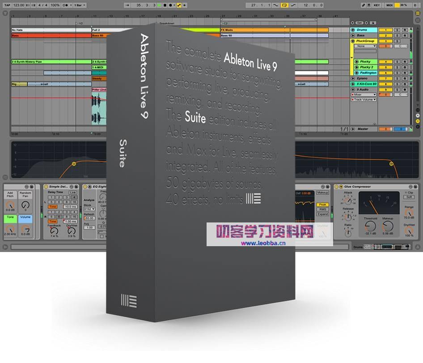Click the Next Locator arrow
The height and width of the screenshot is (363, 423).
(x=366, y=23)
